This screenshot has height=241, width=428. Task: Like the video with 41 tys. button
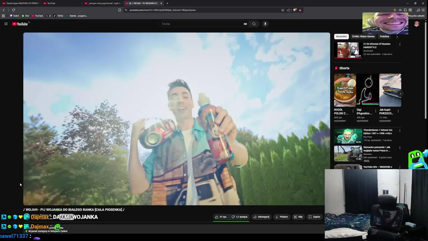click(221, 217)
